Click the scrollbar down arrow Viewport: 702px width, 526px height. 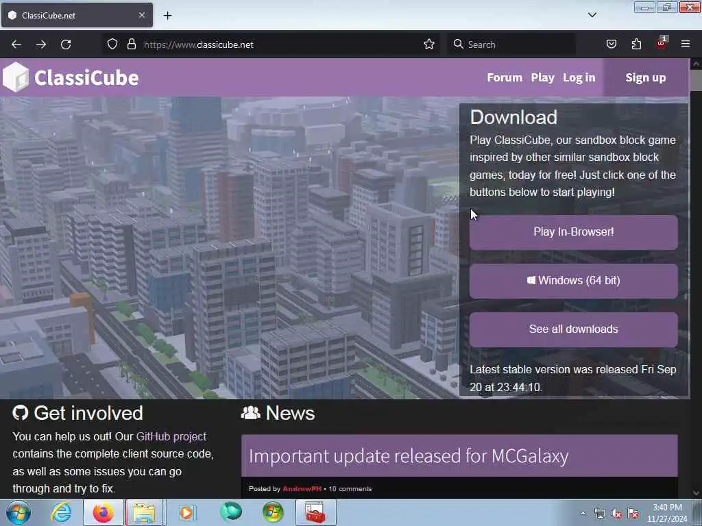696,493
